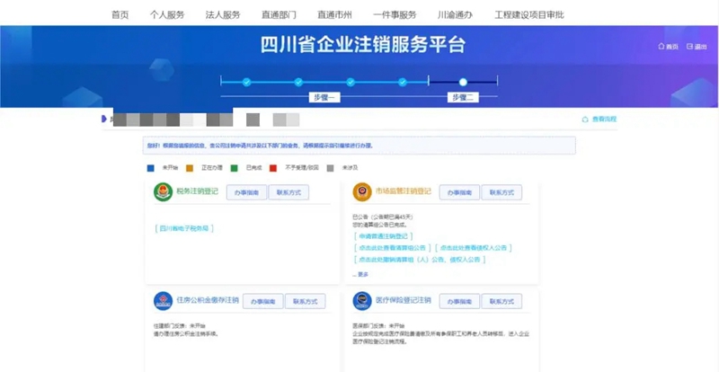
Task: Go to 直通市州 in the navigation
Action: point(334,14)
